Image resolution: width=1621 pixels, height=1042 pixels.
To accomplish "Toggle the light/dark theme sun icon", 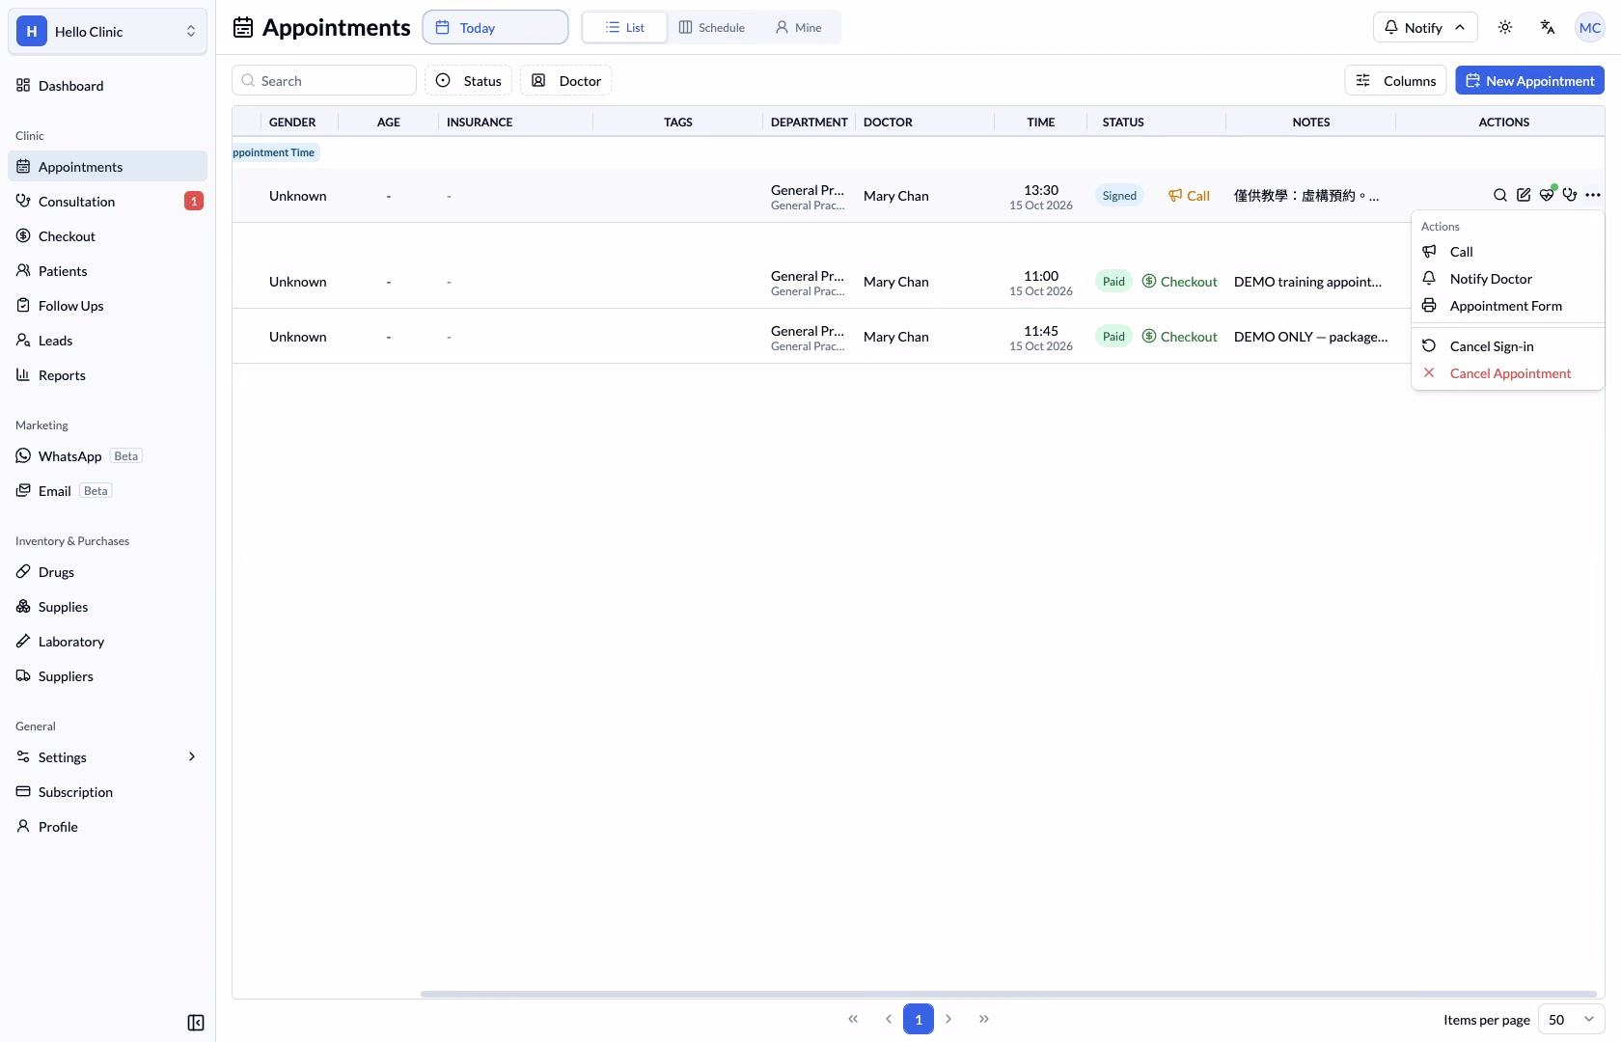I will click(x=1505, y=27).
